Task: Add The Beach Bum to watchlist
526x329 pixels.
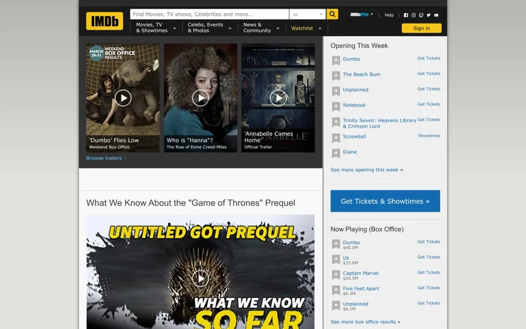Action: coord(336,76)
